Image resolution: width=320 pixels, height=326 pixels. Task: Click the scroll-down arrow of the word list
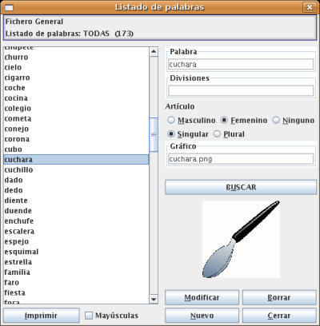(x=154, y=299)
